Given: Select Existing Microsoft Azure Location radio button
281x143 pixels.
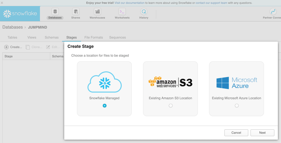Looking at the screenshot, I should pyautogui.click(x=237, y=106).
